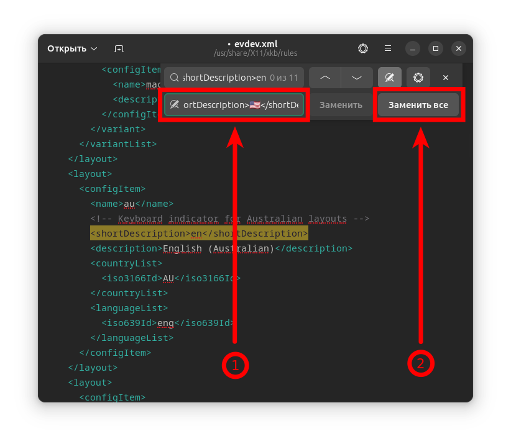The height and width of the screenshot is (444, 511).
Task: Click the English (Australian) description line
Action: [x=221, y=248]
